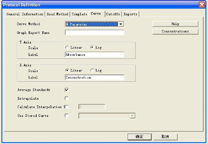Open the Concentrations button
The image size is (208, 144).
[175, 32]
